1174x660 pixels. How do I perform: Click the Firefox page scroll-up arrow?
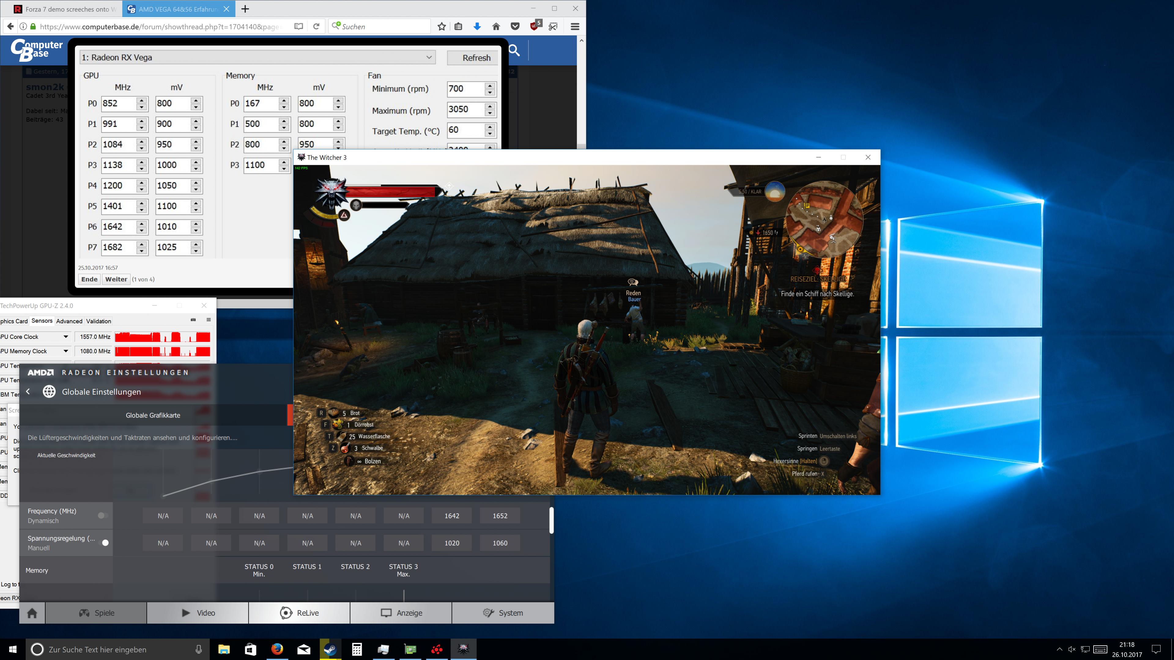582,41
